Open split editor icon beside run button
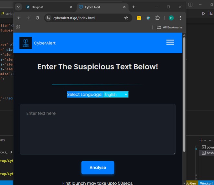 pyautogui.click(x=210, y=14)
